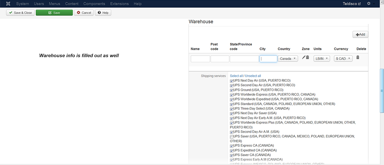Delete the warehouse row via trash icon
The height and width of the screenshot is (165, 384).
click(x=358, y=57)
